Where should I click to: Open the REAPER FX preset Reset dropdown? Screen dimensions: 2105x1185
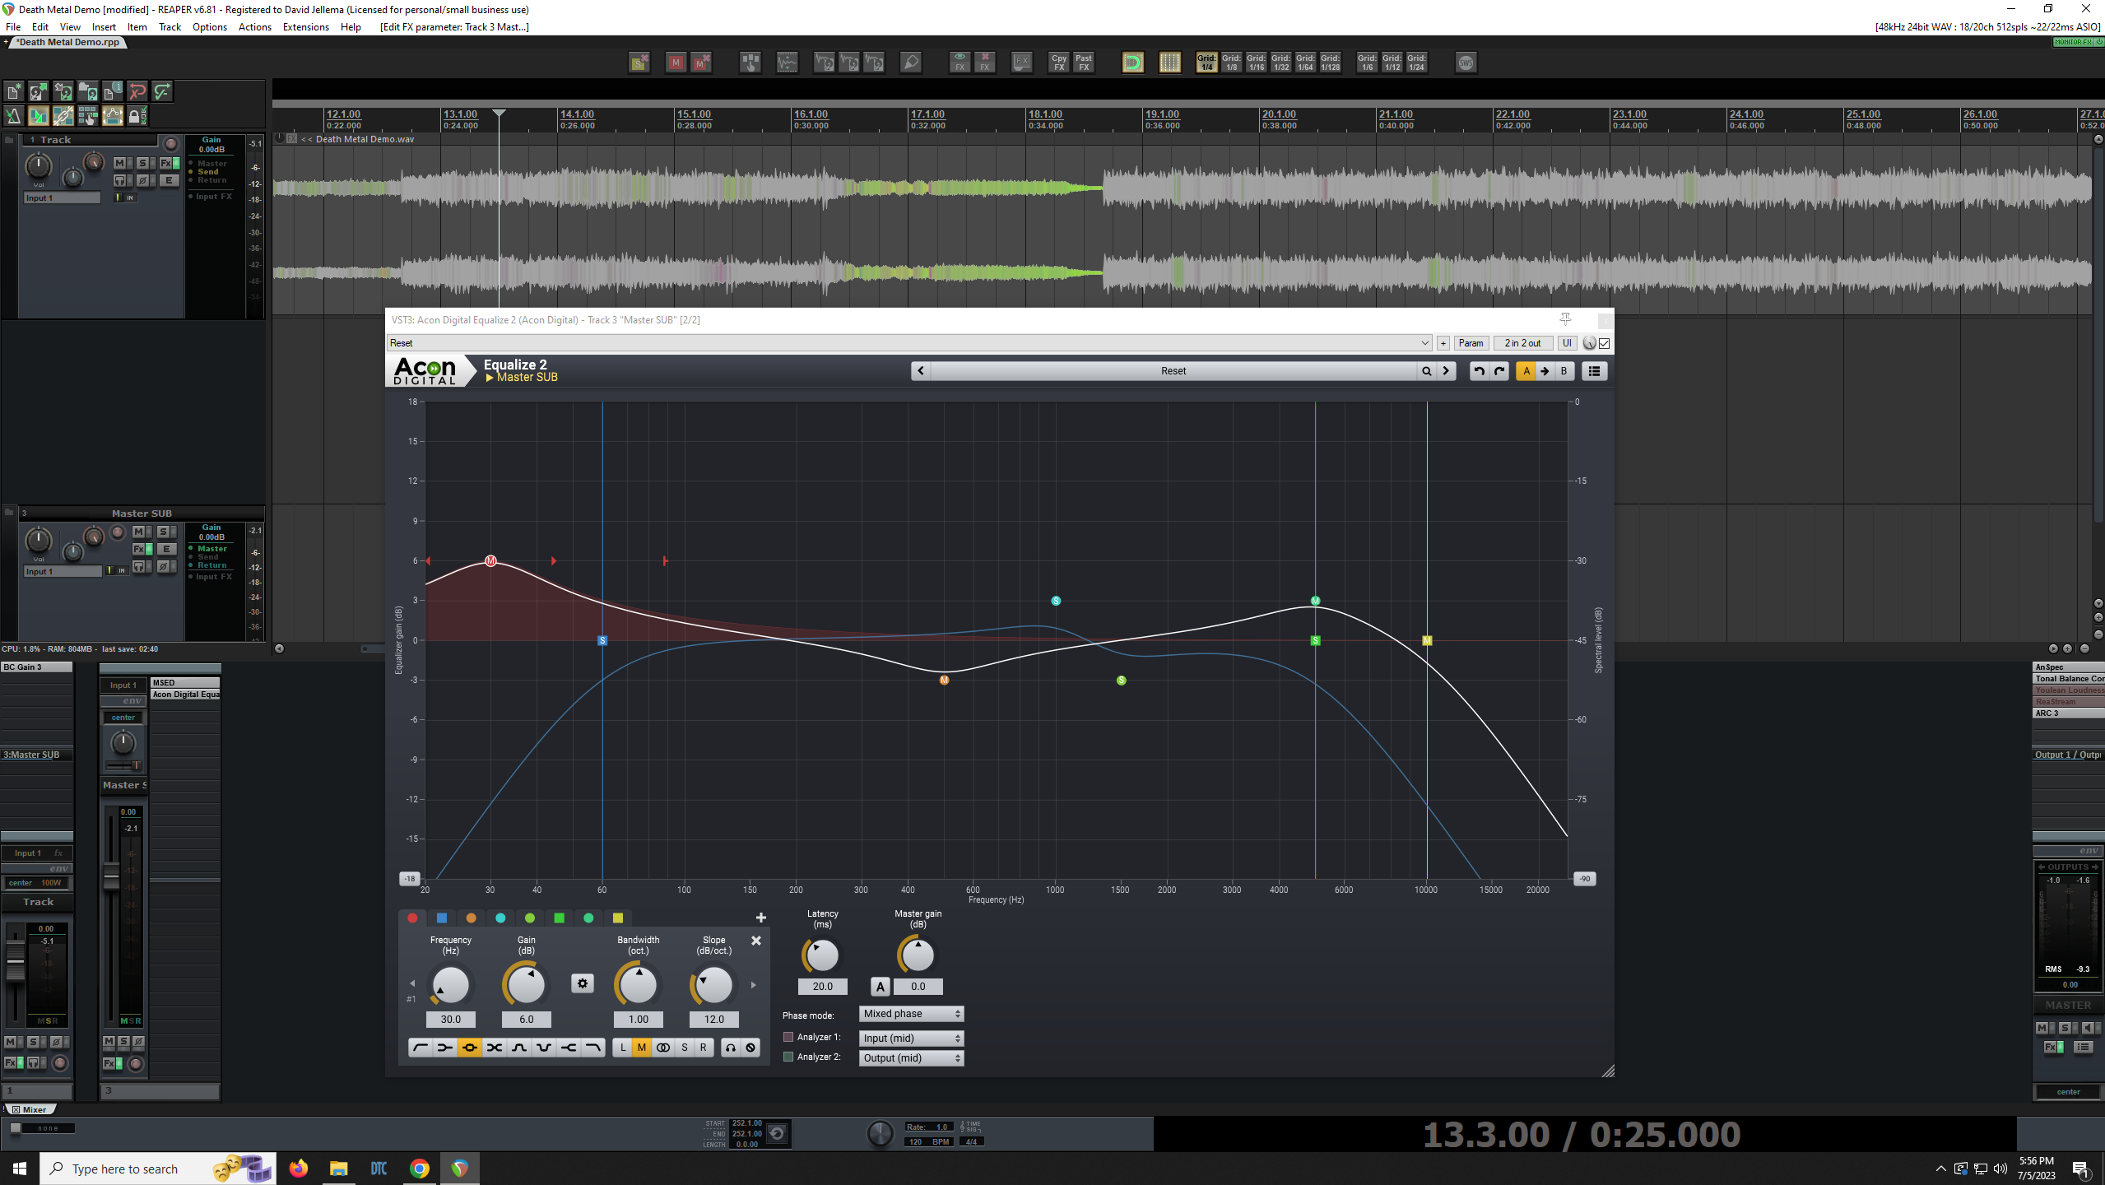tap(909, 343)
